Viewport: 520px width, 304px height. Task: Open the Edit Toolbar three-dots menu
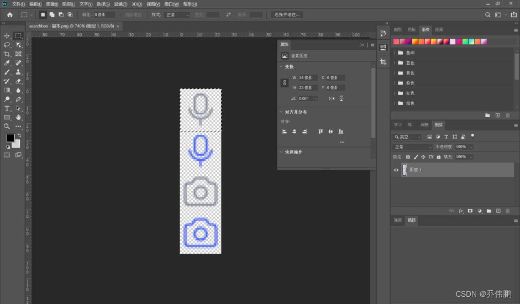[x=18, y=126]
